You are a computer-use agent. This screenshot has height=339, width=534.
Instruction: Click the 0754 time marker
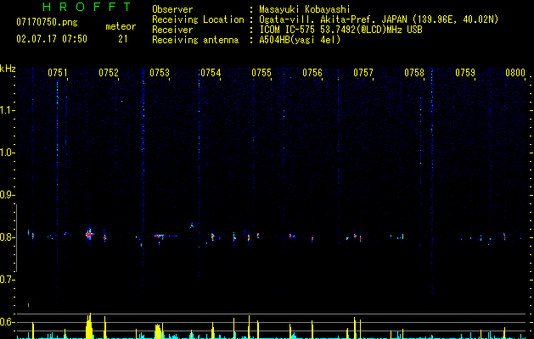[211, 73]
